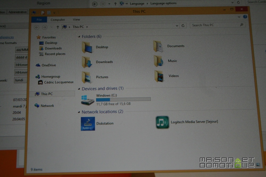The image size is (266, 177).
Task: Click the search magnifier in Search This PC box
Action: 242,25
